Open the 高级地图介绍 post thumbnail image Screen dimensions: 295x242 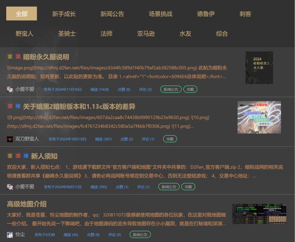click(259, 214)
